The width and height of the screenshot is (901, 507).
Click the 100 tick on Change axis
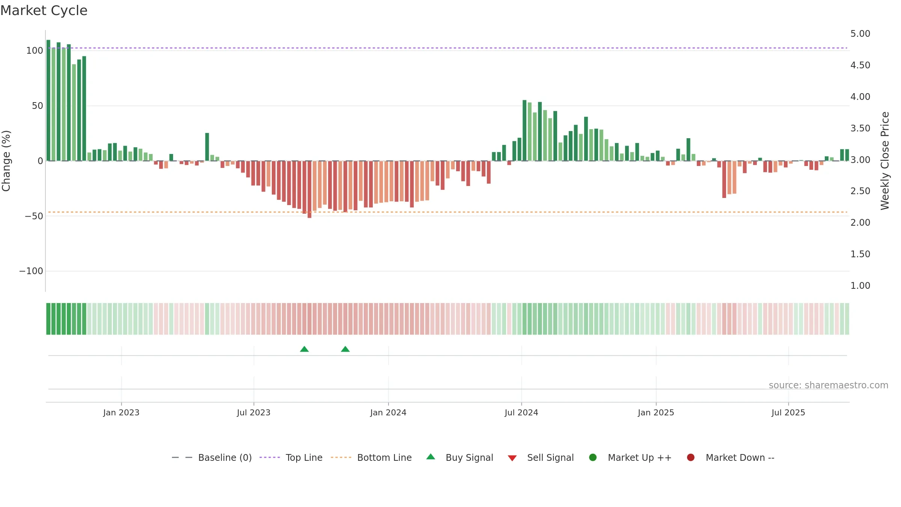point(35,51)
